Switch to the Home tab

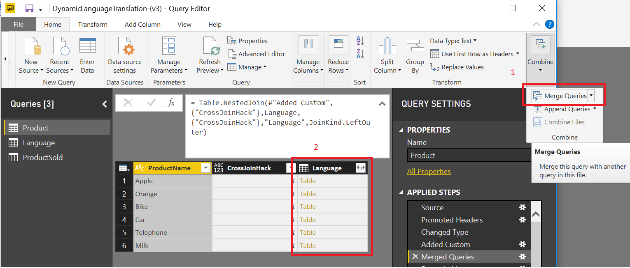coord(53,24)
